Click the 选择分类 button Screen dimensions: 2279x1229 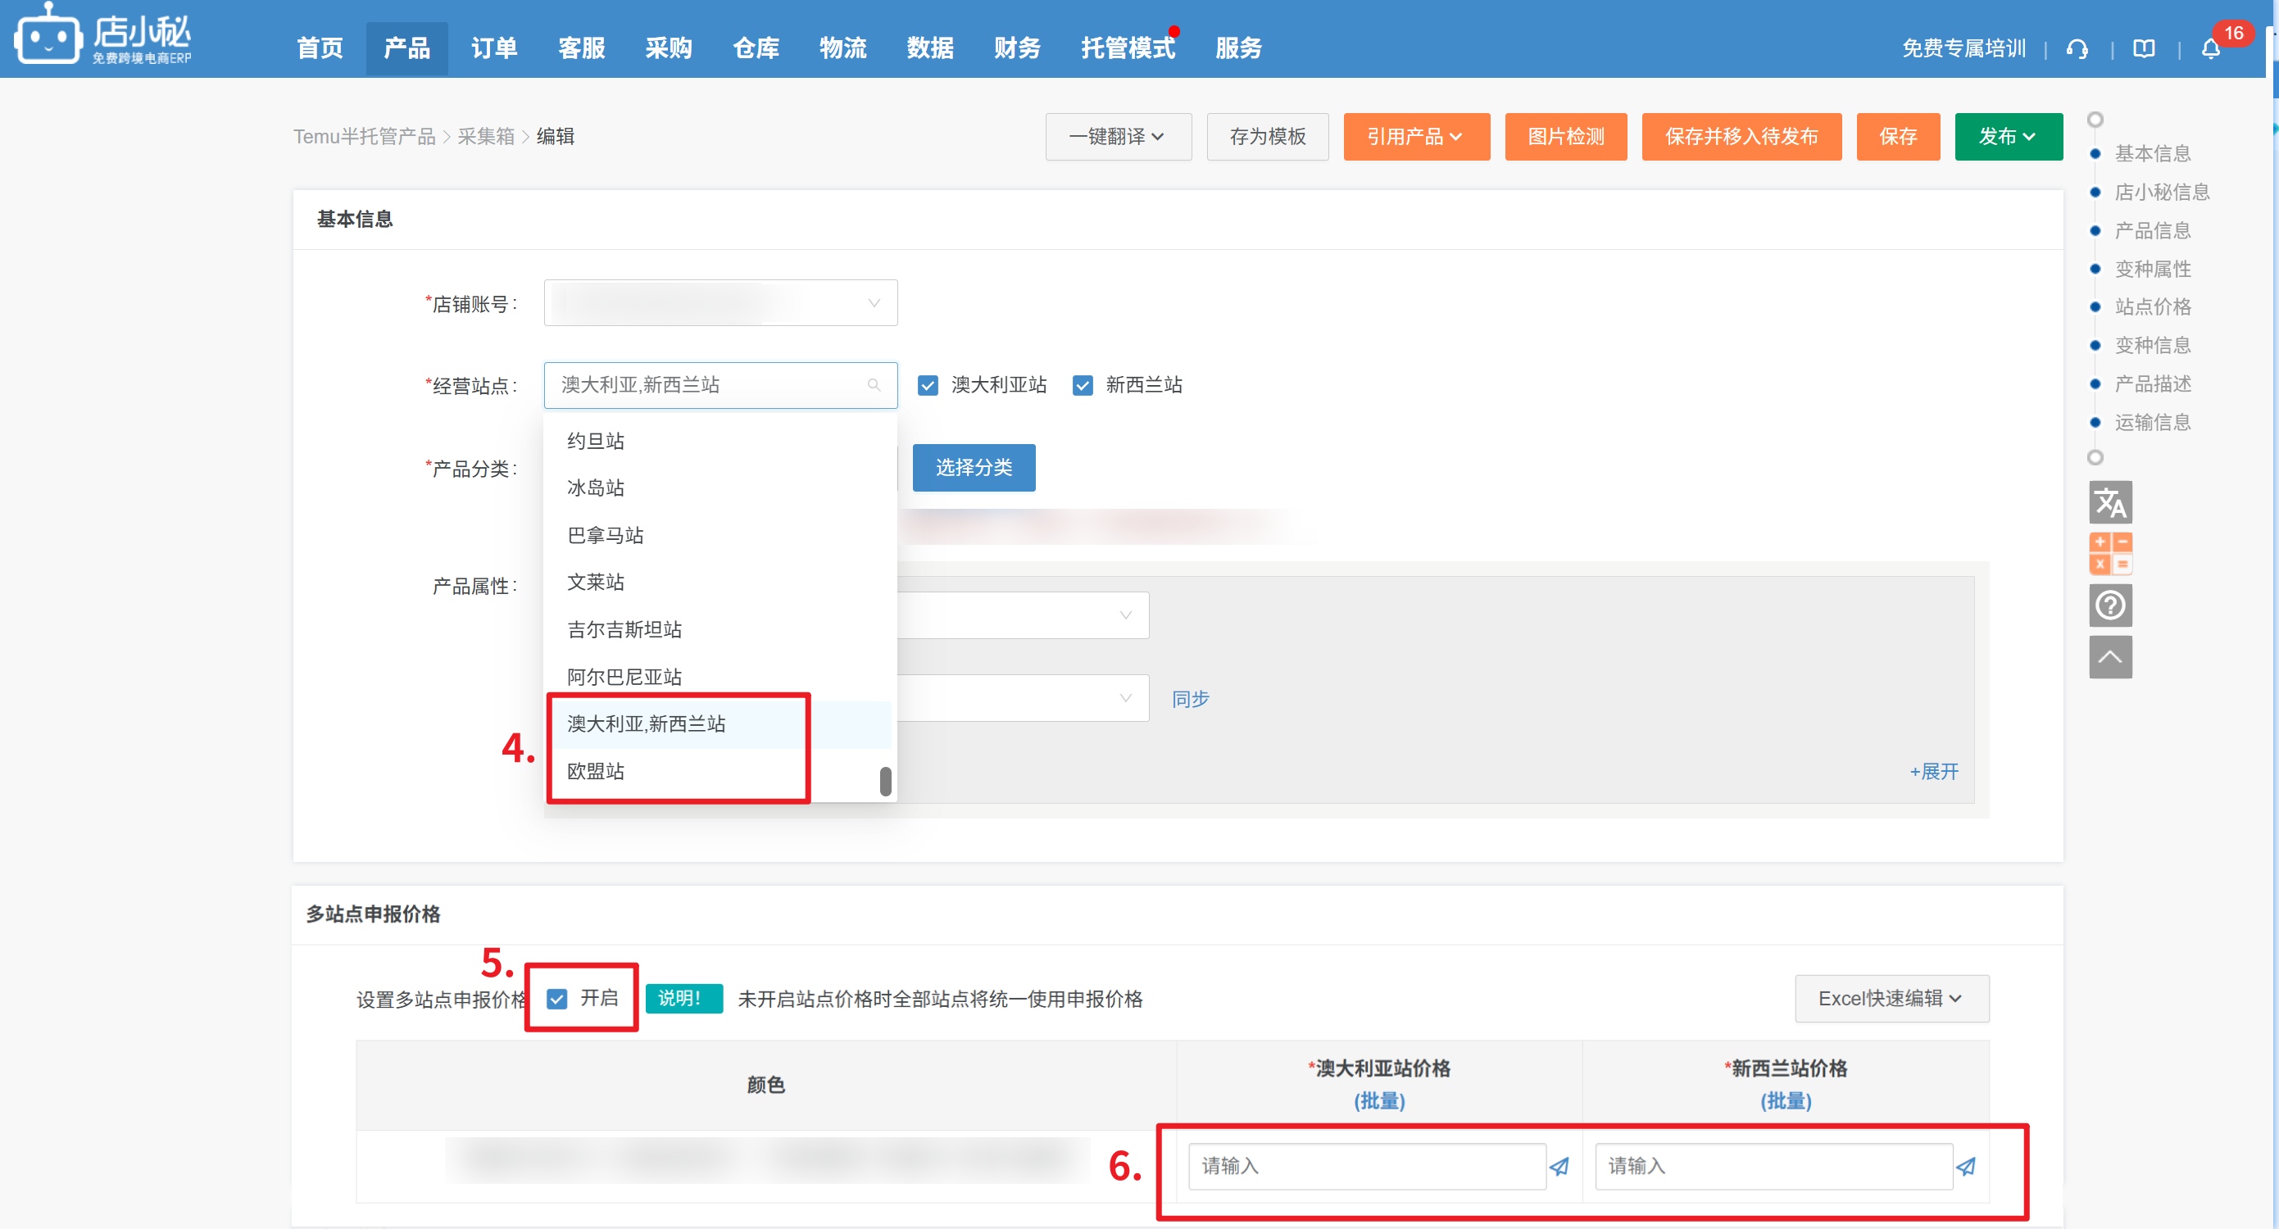click(974, 467)
